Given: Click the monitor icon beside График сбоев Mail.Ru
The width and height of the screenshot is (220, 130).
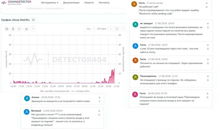Looking at the screenshot, I should pos(33,20).
